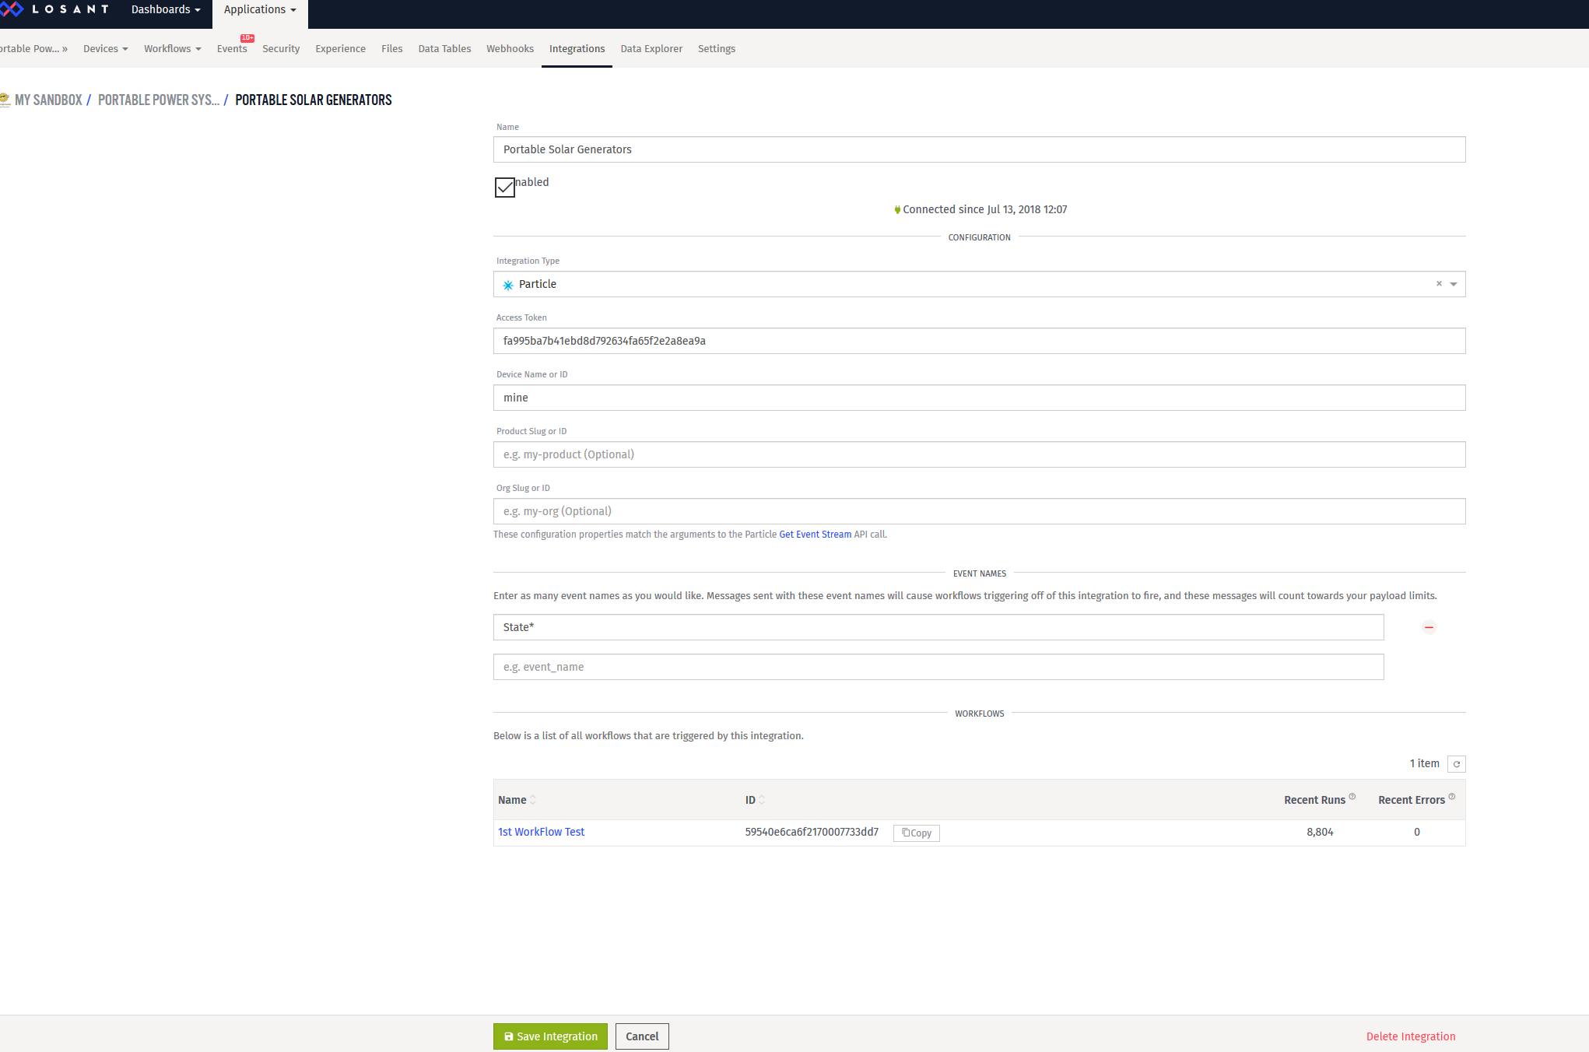Open the Data Explorer tab
This screenshot has height=1052, width=1589.
(x=651, y=48)
